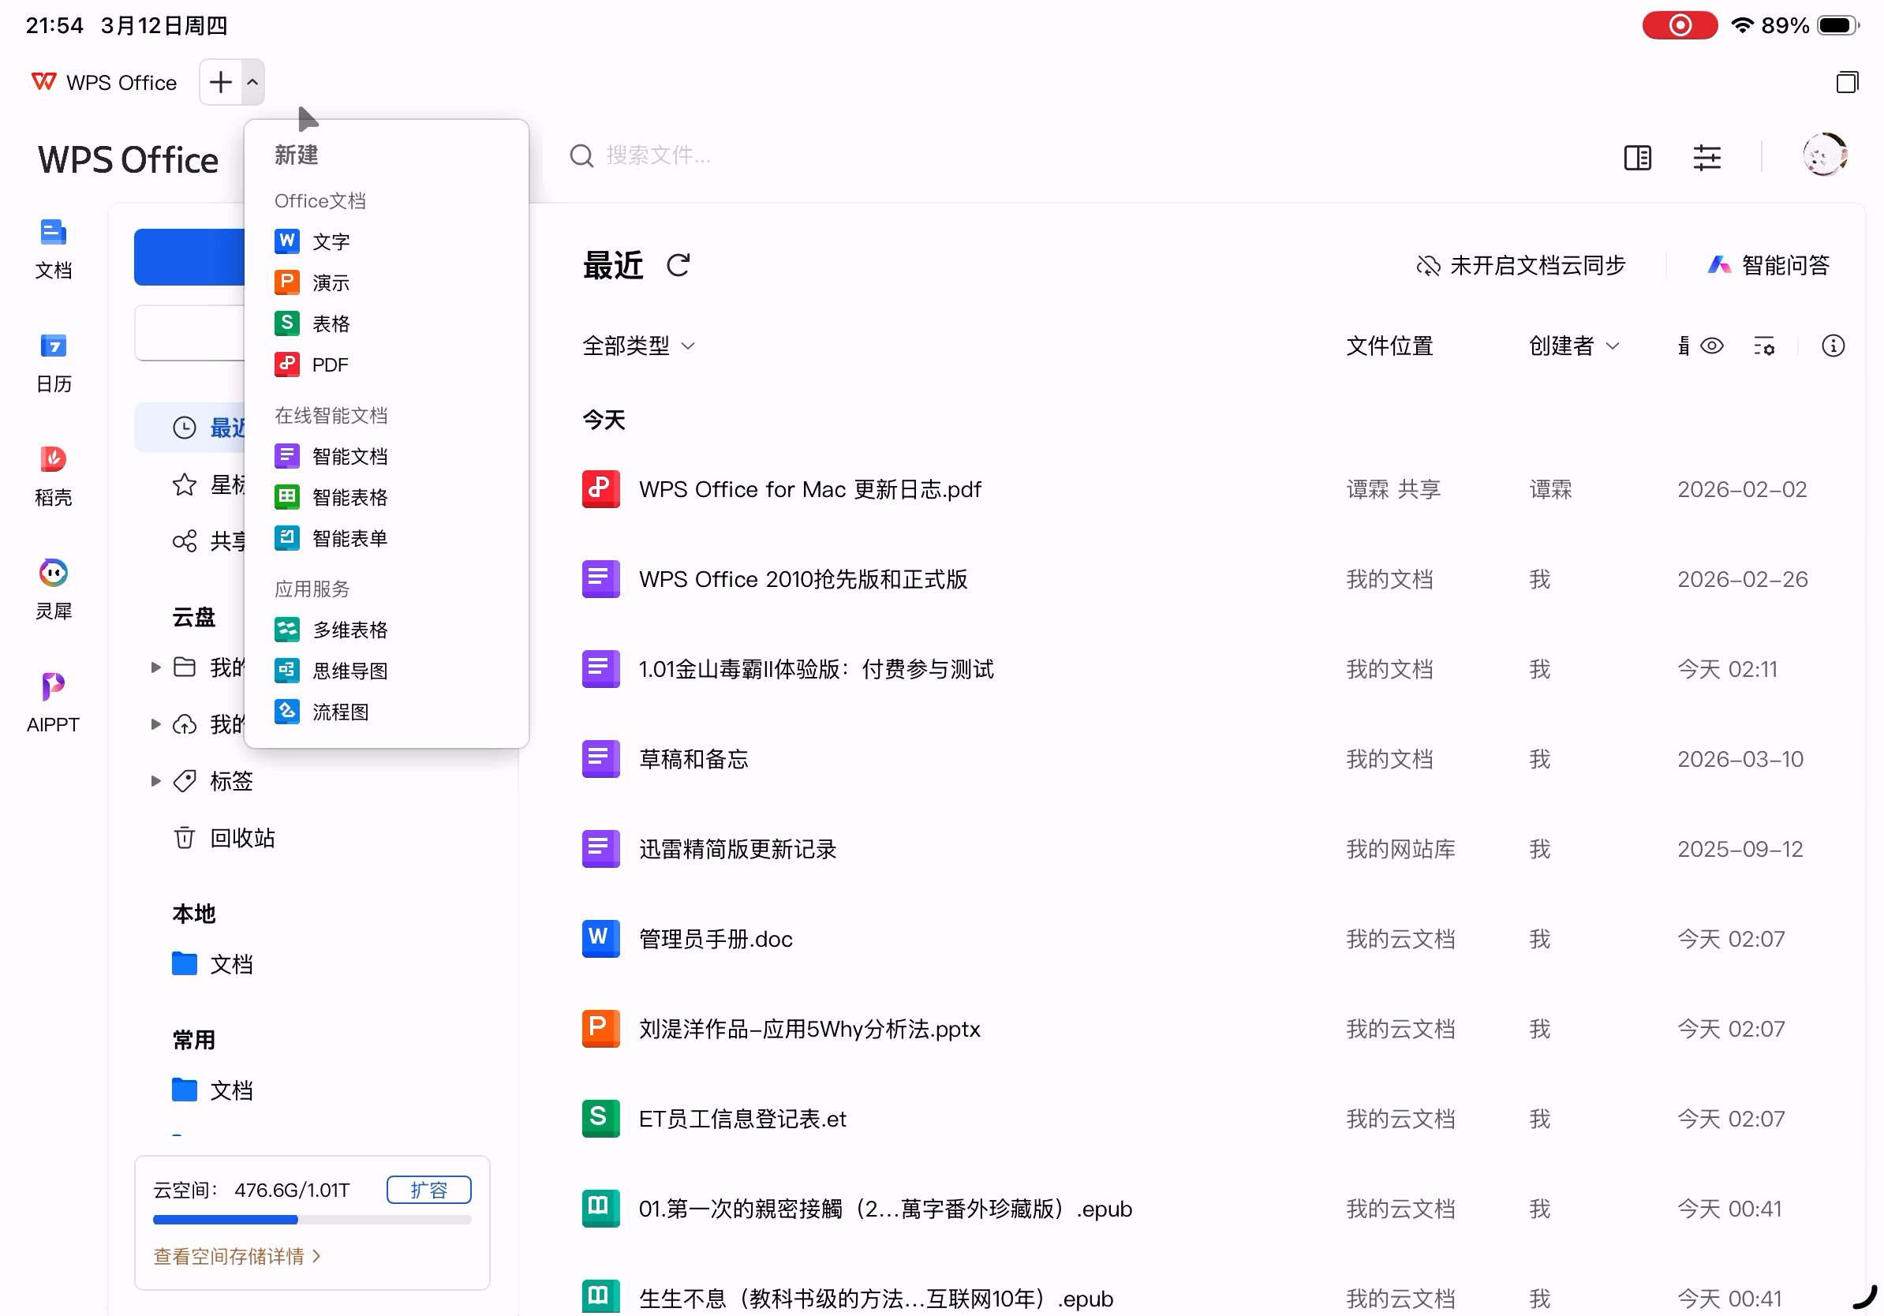This screenshot has width=1884, height=1316.
Task: Expand the 标签 tree item
Action: pyautogui.click(x=155, y=781)
